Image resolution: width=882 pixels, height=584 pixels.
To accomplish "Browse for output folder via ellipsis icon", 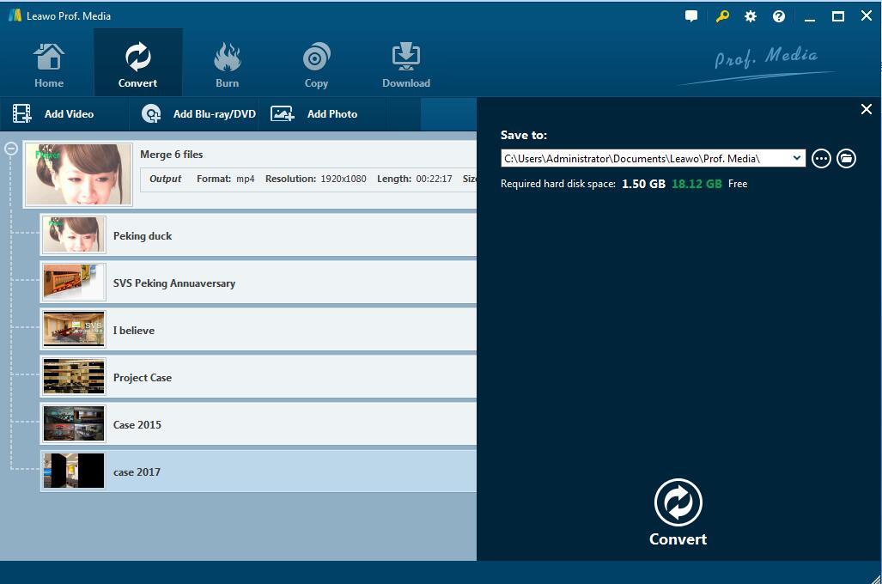I will [x=821, y=158].
